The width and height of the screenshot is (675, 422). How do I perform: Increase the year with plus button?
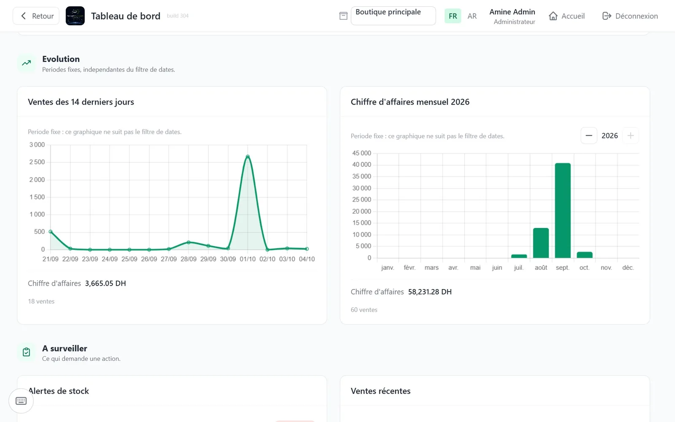click(x=631, y=135)
